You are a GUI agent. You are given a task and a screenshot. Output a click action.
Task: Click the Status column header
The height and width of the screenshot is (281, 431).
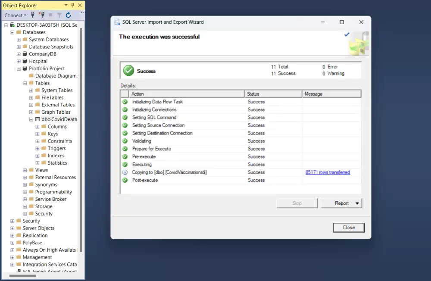pos(273,94)
